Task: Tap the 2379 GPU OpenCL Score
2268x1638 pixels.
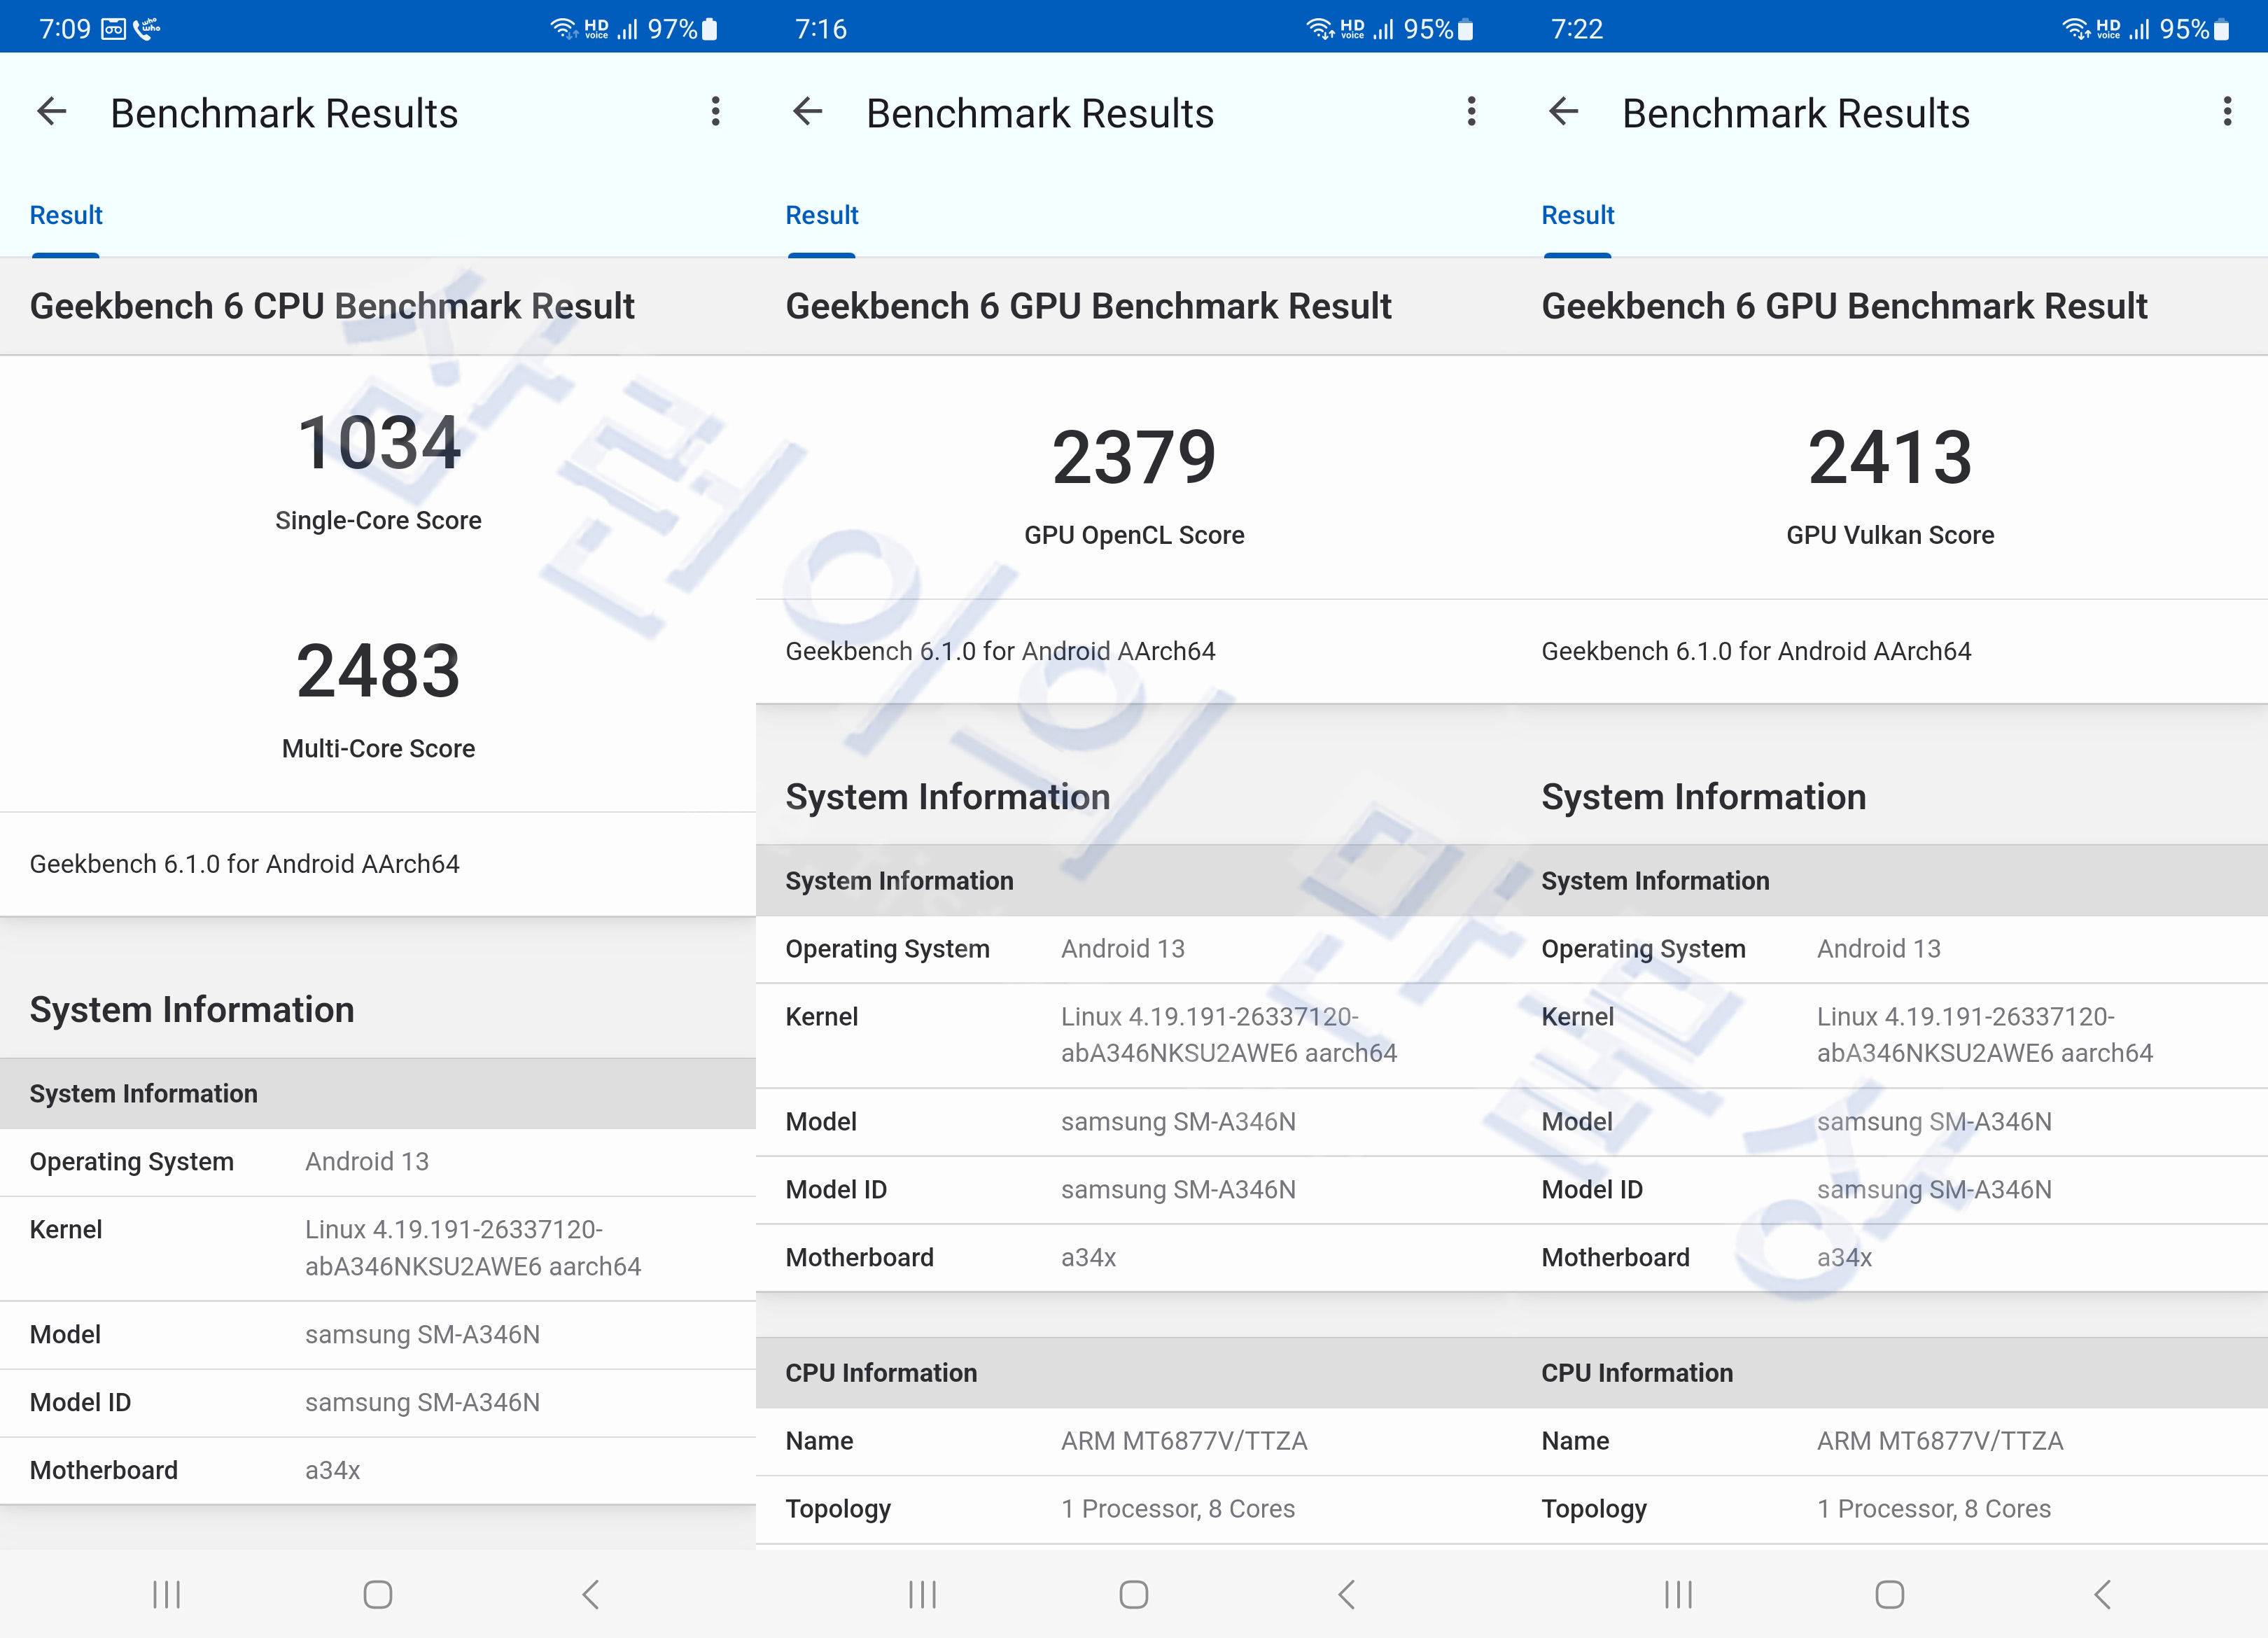Action: 1134,458
